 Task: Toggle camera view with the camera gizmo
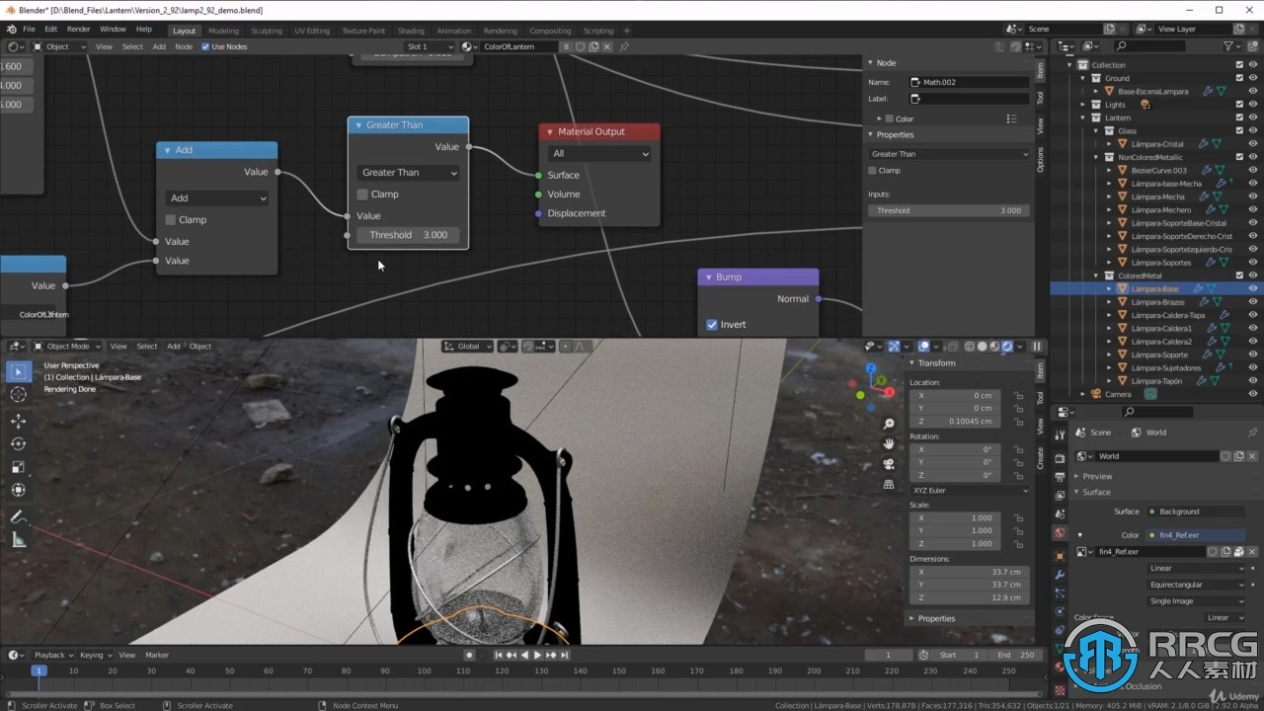(889, 464)
